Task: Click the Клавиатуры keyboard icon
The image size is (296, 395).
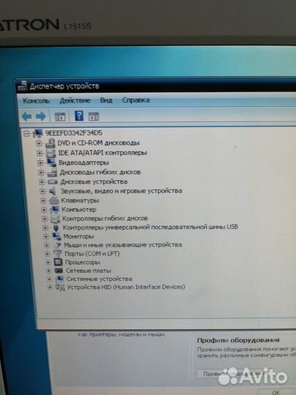Action: click(54, 200)
